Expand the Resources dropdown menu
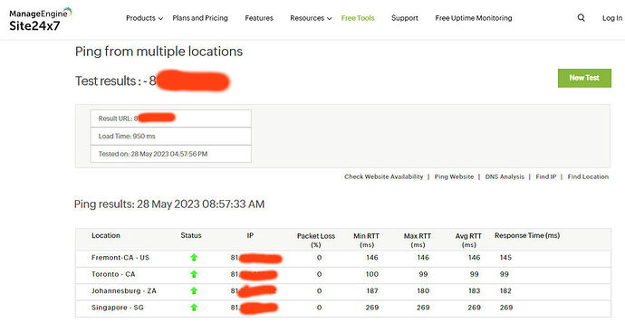The width and height of the screenshot is (625, 332). (311, 18)
